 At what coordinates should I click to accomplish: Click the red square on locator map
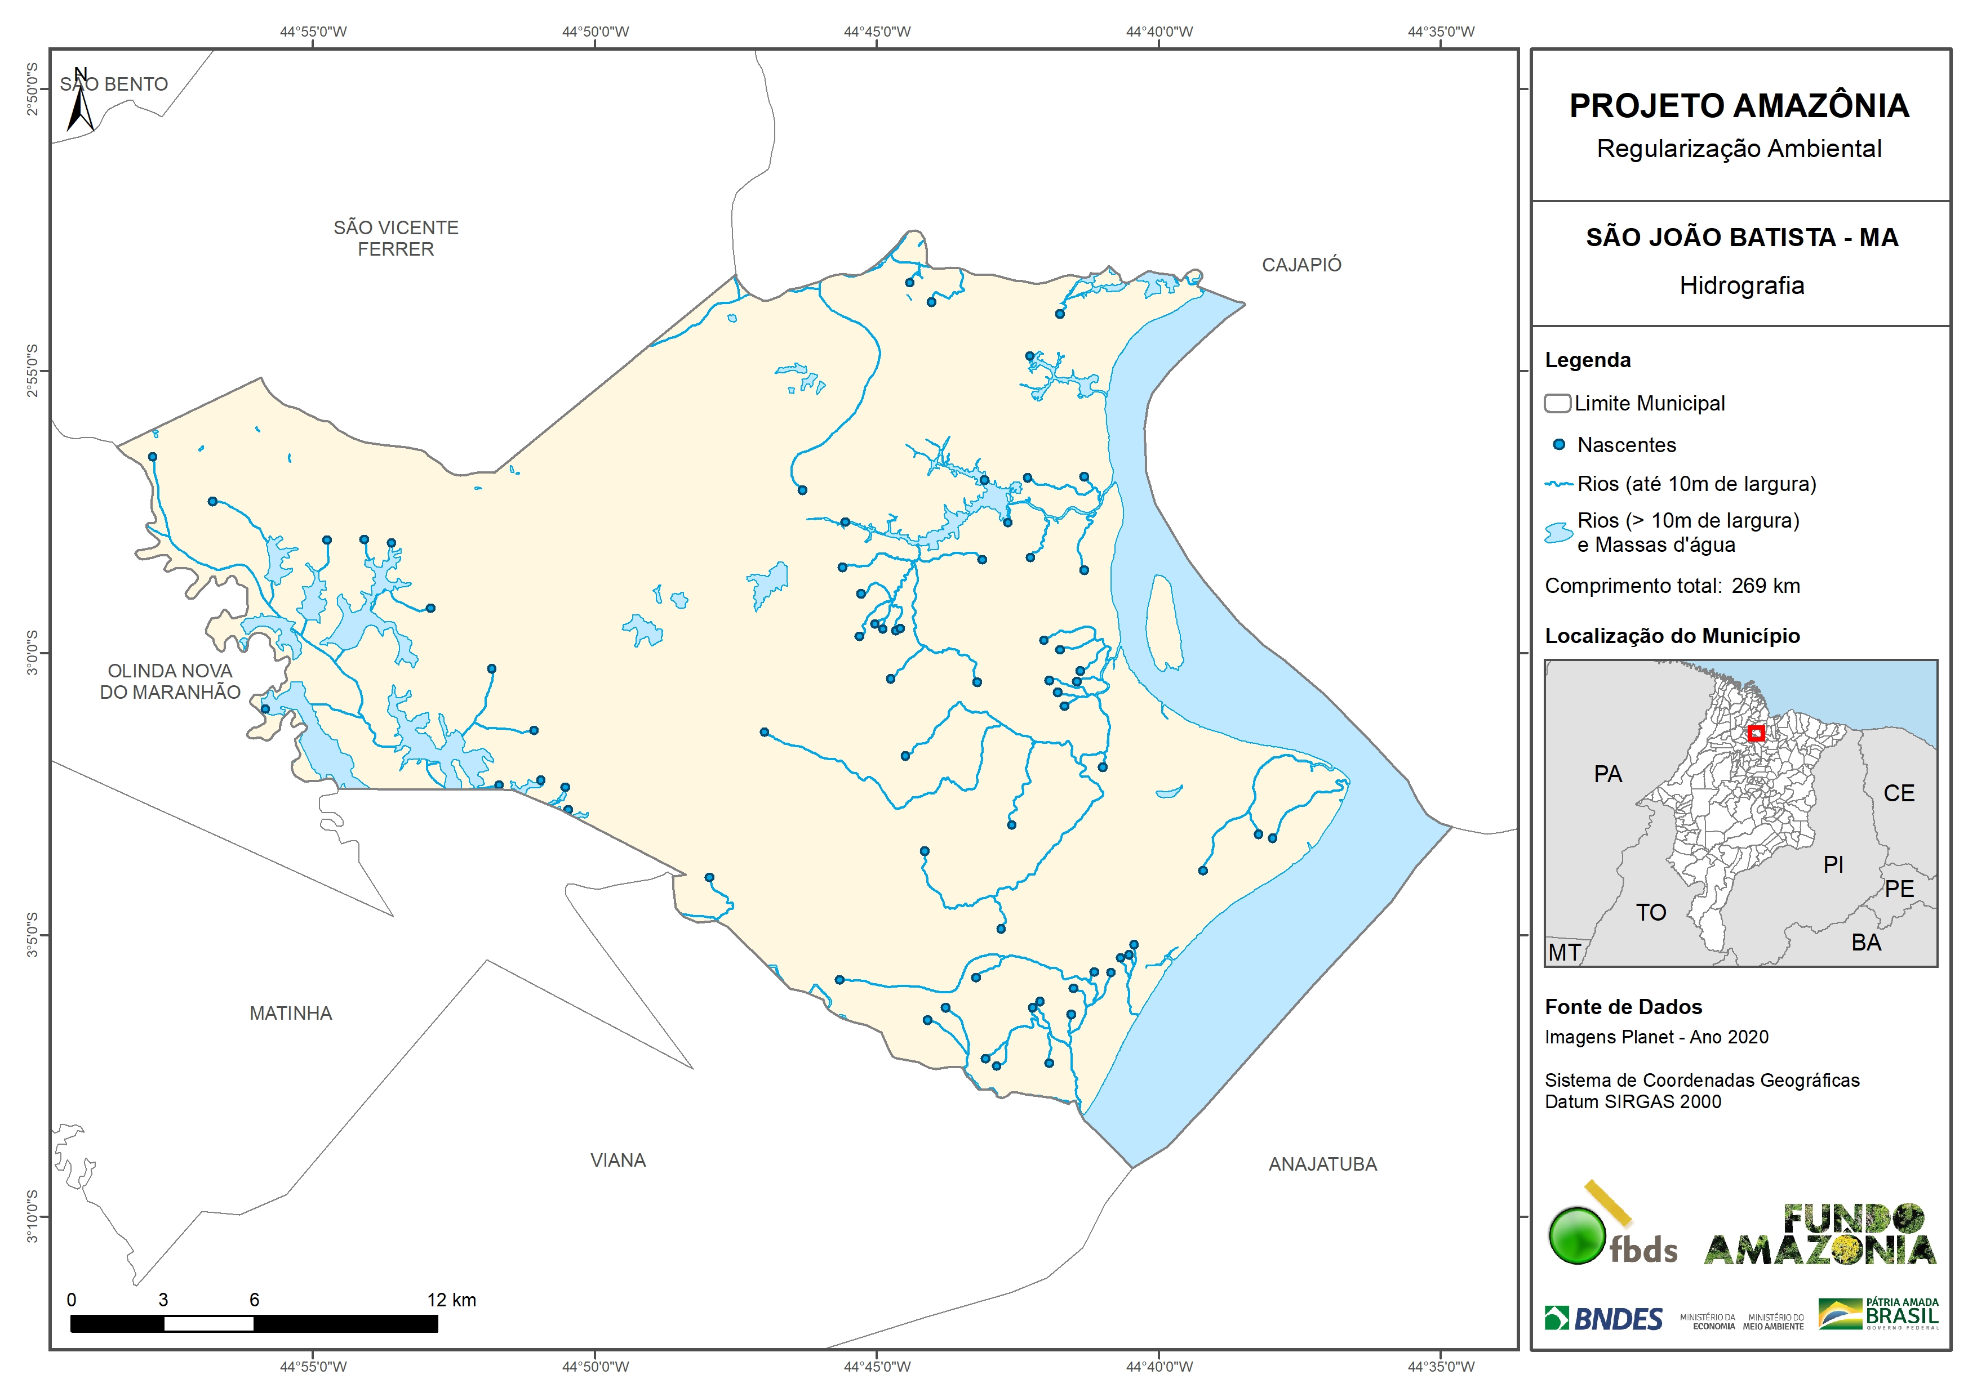pos(1757,733)
